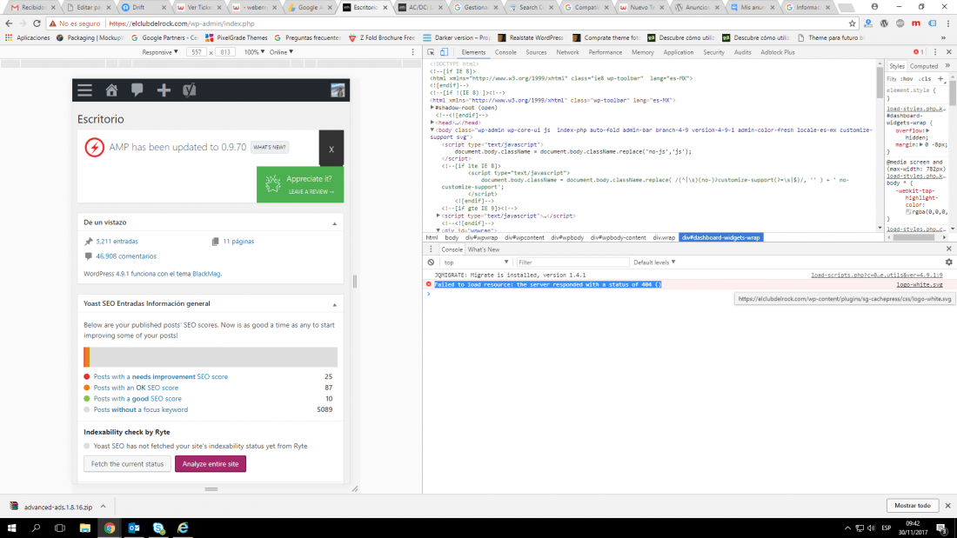Open the Windows Start menu
Viewport: 957px width, 538px height.
pos(11,528)
